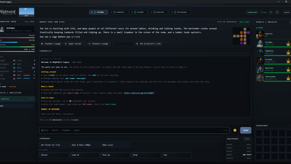Click Eryndor's portrait in People list
The image size is (291, 164).
click(260, 61)
